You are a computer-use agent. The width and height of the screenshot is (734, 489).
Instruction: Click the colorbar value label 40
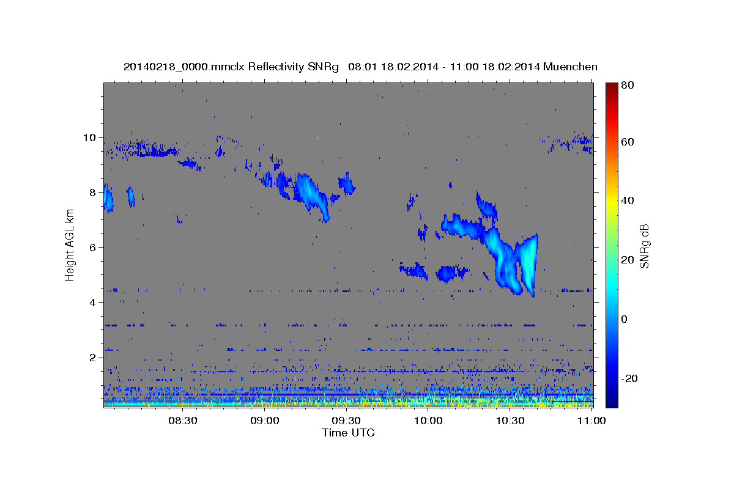(x=626, y=200)
